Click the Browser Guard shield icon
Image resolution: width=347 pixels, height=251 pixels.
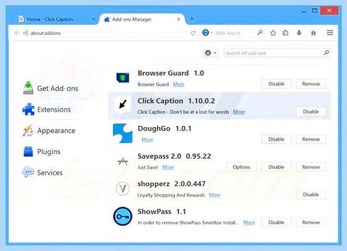[123, 77]
